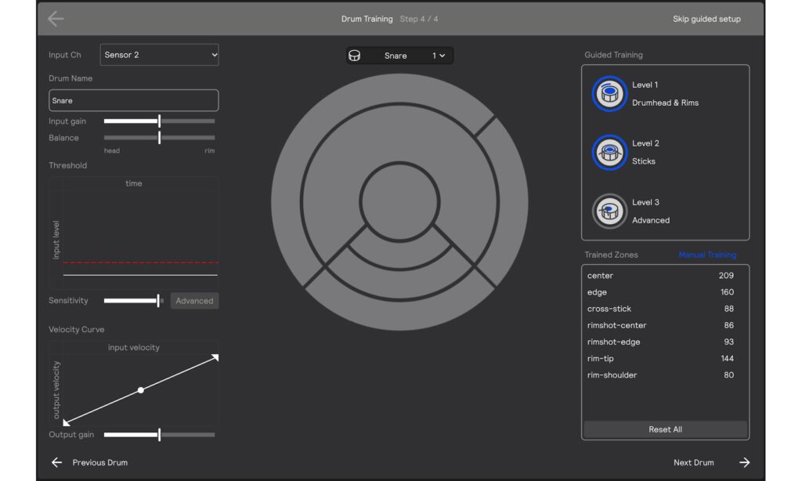Click the red dashed threshold line
This screenshot has width=802, height=481.
141,262
